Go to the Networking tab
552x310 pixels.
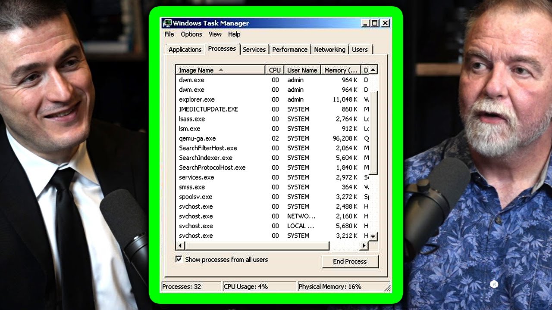pos(329,50)
